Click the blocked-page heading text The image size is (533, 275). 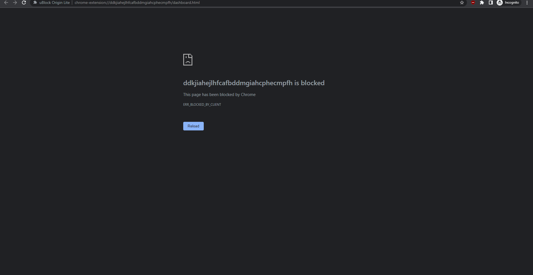pyautogui.click(x=253, y=83)
